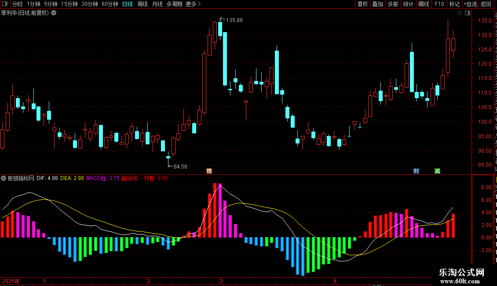Click the 榜 marker badge below candles
497x286 pixels.
(x=209, y=171)
